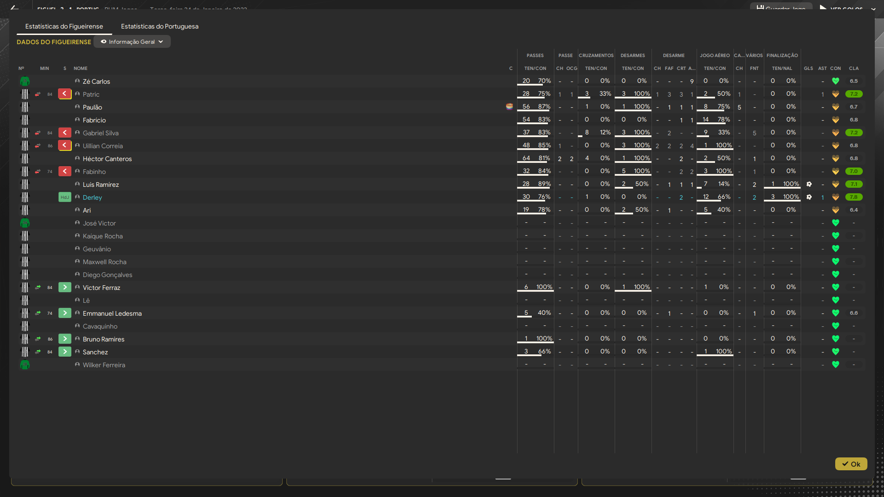Click Patric's 7.2 rating badge
Image resolution: width=884 pixels, height=497 pixels.
coord(854,94)
